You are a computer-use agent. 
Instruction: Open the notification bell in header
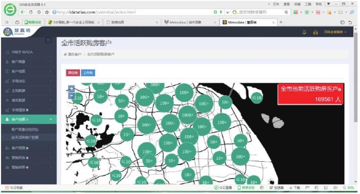pyautogui.click(x=304, y=32)
